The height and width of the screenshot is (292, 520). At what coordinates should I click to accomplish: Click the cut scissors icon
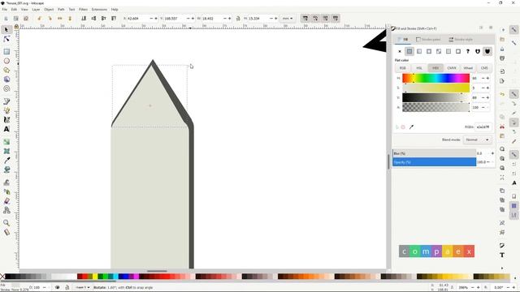click(x=502, y=127)
